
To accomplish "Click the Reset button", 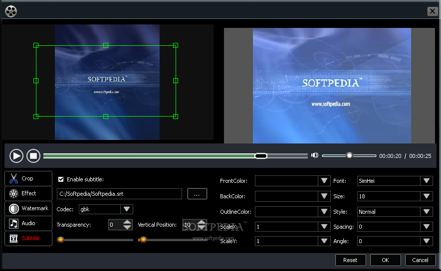I will point(350,260).
